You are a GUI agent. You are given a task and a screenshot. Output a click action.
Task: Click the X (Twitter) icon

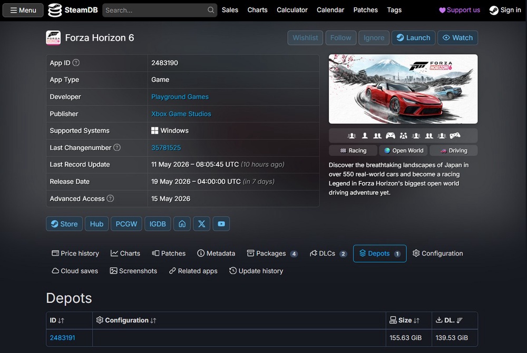(x=202, y=224)
